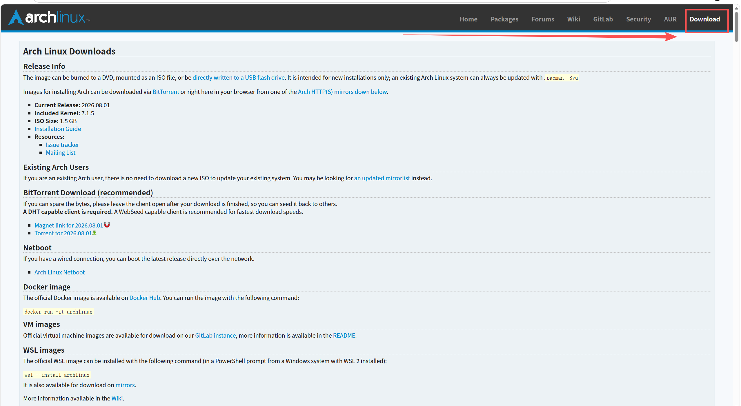Click 'Current Release: 2026.08.01' text
Viewport: 741px width, 406px height.
coord(72,105)
